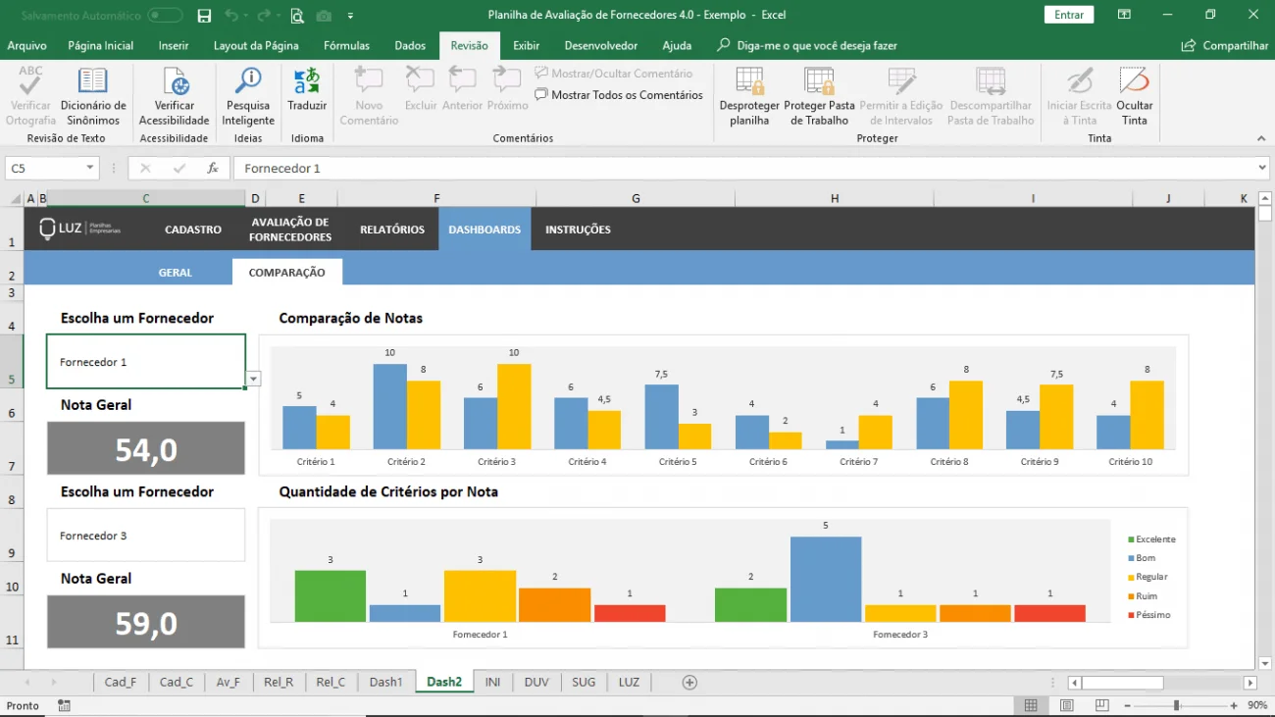
Task: Switch to Page Layout view icon
Action: [1066, 705]
